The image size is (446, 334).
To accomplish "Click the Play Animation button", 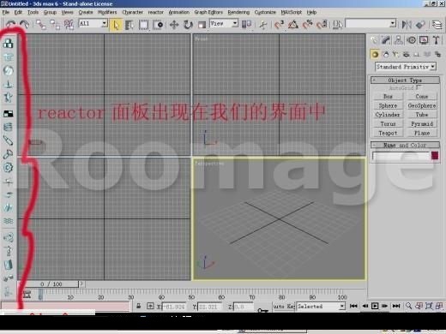I will [x=375, y=306].
